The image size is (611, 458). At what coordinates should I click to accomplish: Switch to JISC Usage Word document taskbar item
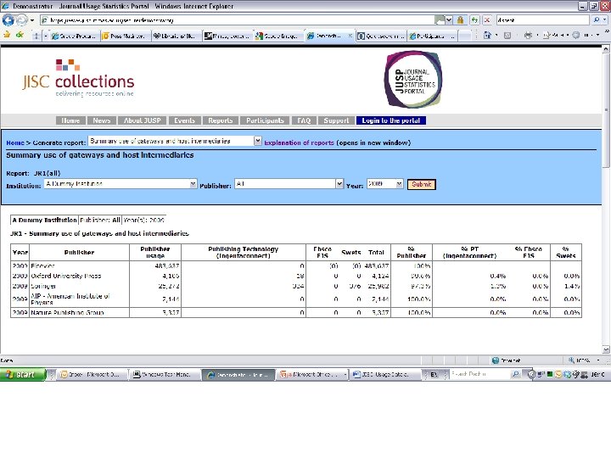385,375
